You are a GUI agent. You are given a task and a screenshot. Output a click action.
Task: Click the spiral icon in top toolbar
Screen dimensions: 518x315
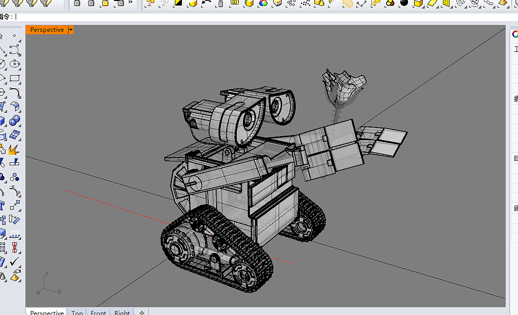[x=461, y=3]
